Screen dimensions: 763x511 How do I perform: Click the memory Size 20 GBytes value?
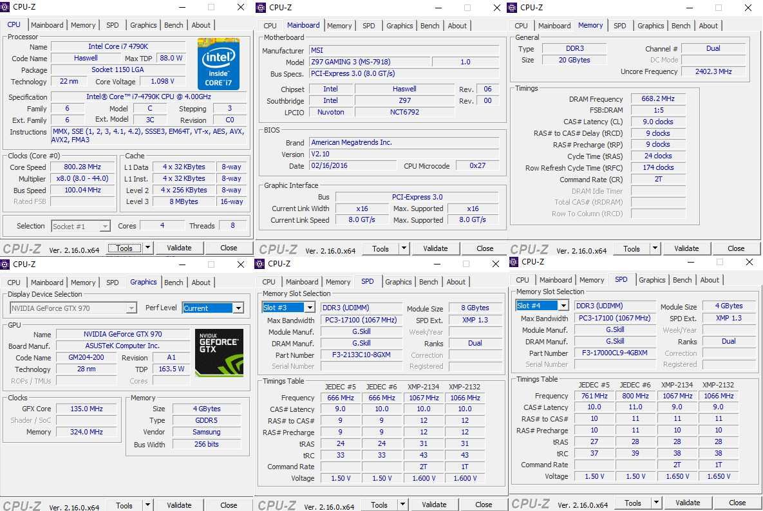click(574, 60)
